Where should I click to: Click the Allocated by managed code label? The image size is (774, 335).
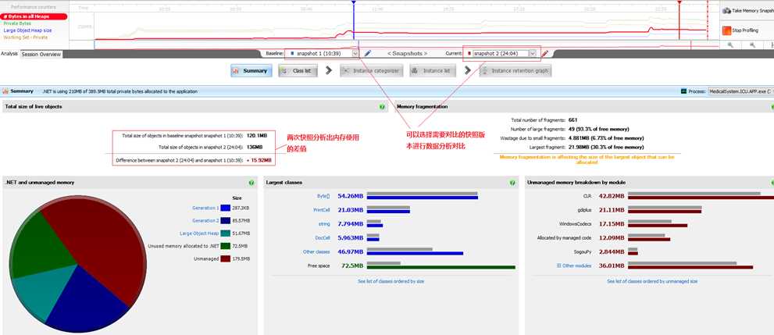click(564, 238)
